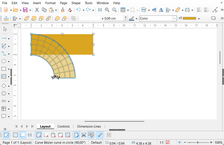224x145 pixels.
Task: Click the Default slide master status field
Action: pyautogui.click(x=96, y=143)
